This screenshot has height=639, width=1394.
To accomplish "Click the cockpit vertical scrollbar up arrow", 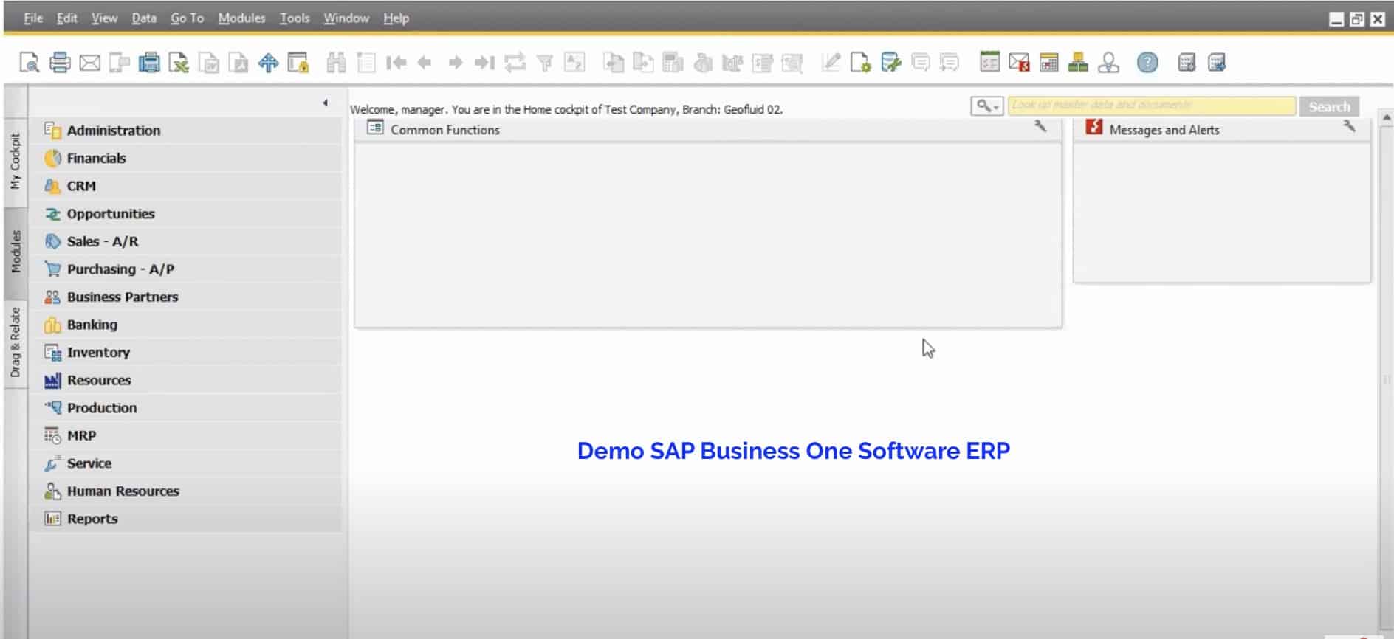I will click(x=1386, y=117).
